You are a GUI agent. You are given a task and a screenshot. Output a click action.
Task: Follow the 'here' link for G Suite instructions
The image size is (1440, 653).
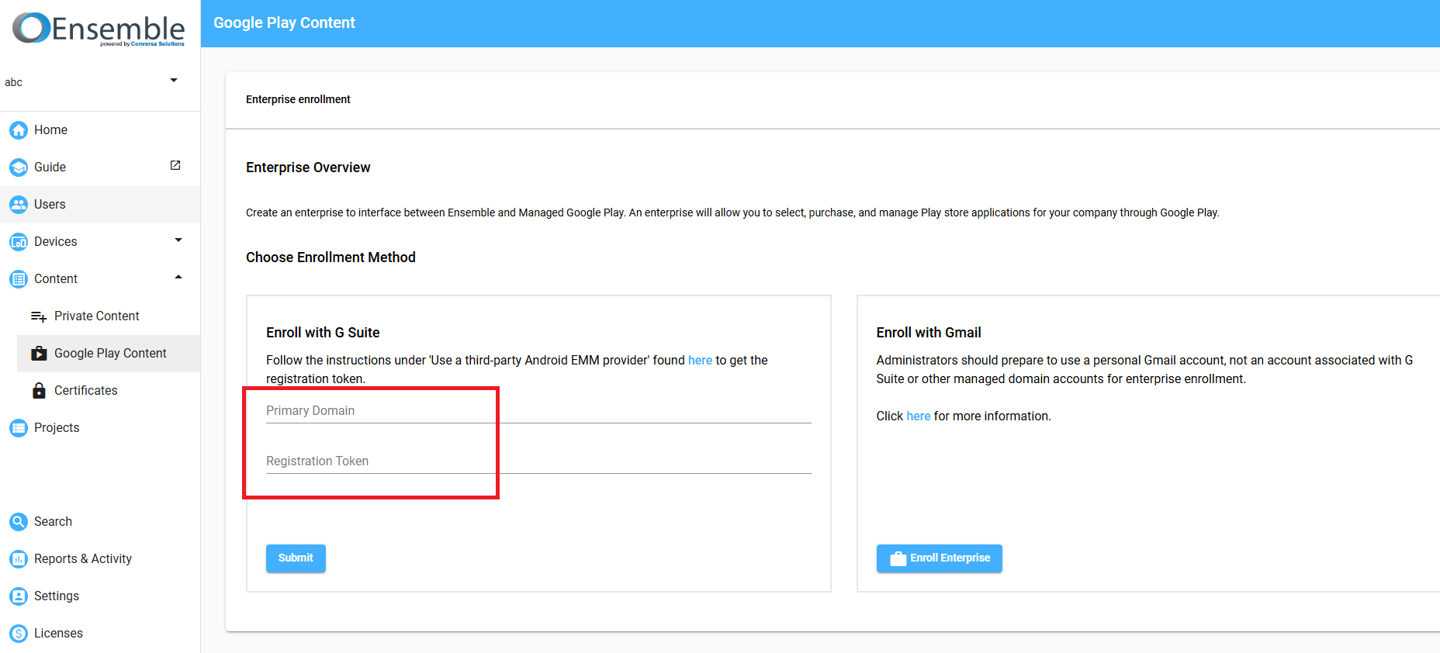click(700, 361)
